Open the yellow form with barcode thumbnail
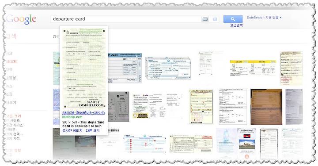Image resolution: width=318 pixels, height=166 pixels. coord(201,107)
